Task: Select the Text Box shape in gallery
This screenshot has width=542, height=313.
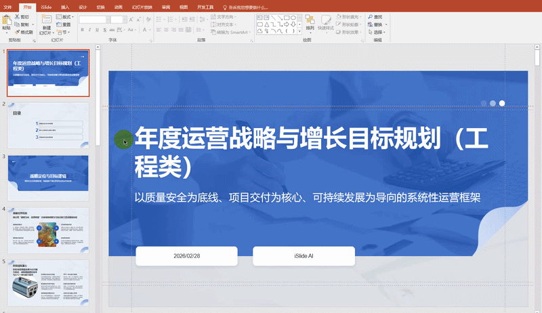Action: pyautogui.click(x=260, y=18)
